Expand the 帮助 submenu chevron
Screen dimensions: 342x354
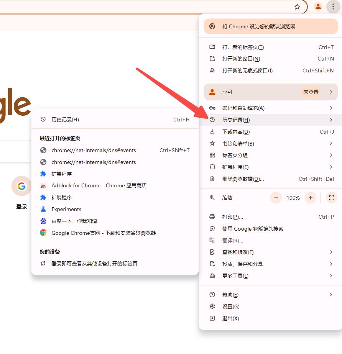pyautogui.click(x=331, y=295)
